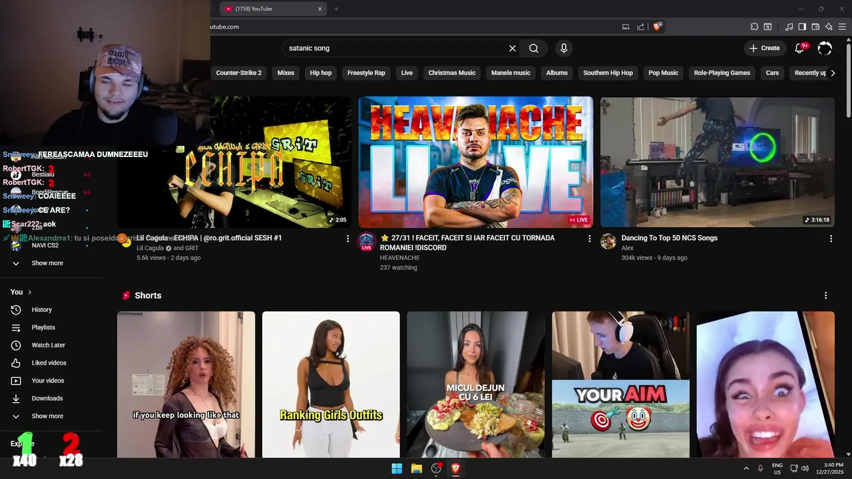852x479 pixels.
Task: Open YOUR AIM short
Action: [620, 385]
